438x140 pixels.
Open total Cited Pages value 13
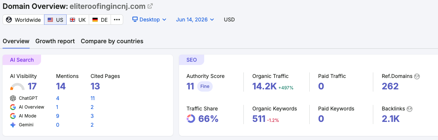[95, 86]
